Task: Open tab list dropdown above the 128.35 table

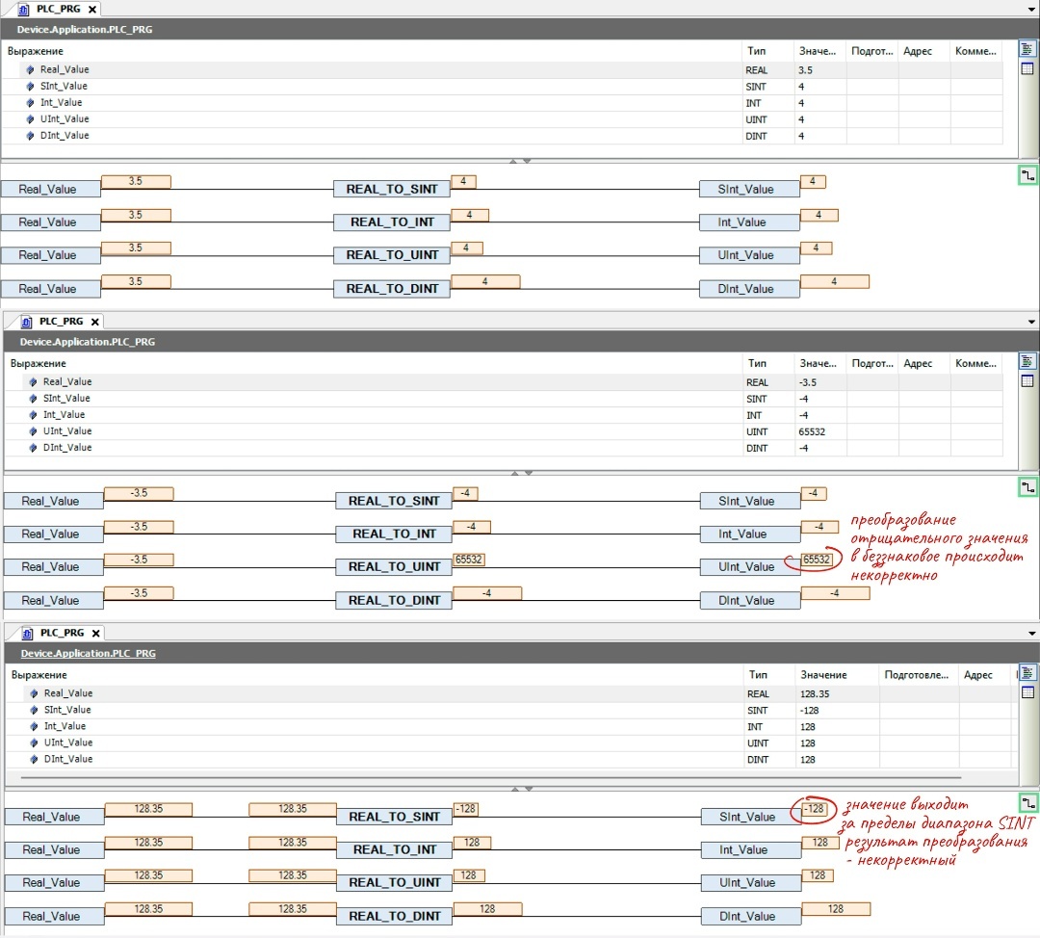Action: tap(1031, 634)
